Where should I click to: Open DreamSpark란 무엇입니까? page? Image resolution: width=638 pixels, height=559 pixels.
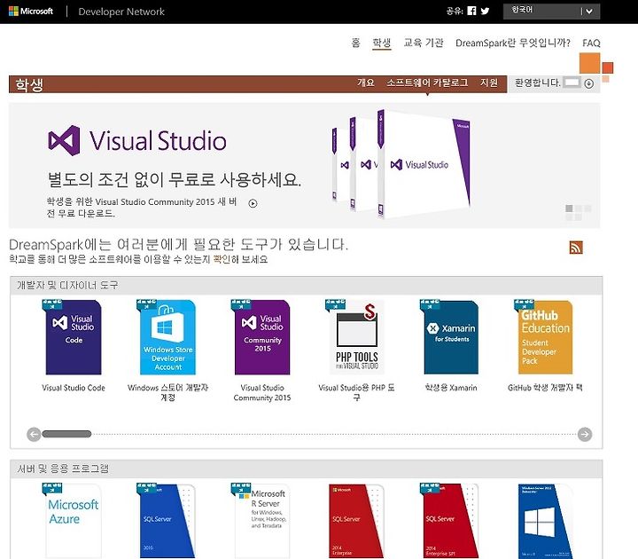point(513,43)
